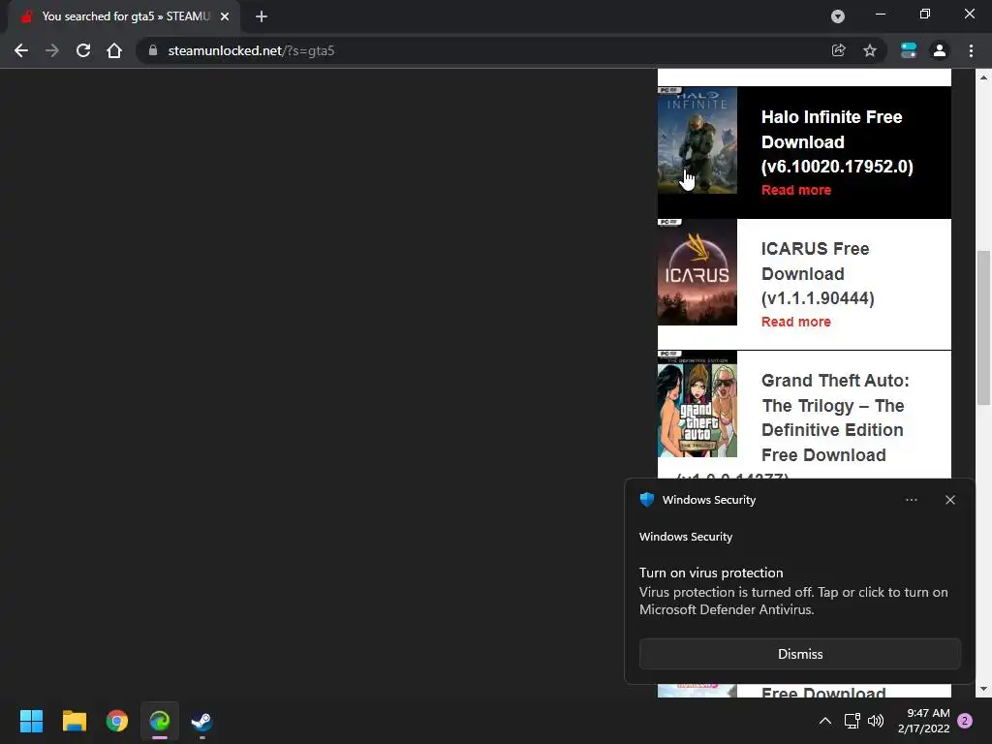
Task: Bookmark this page with the star icon
Action: (870, 50)
